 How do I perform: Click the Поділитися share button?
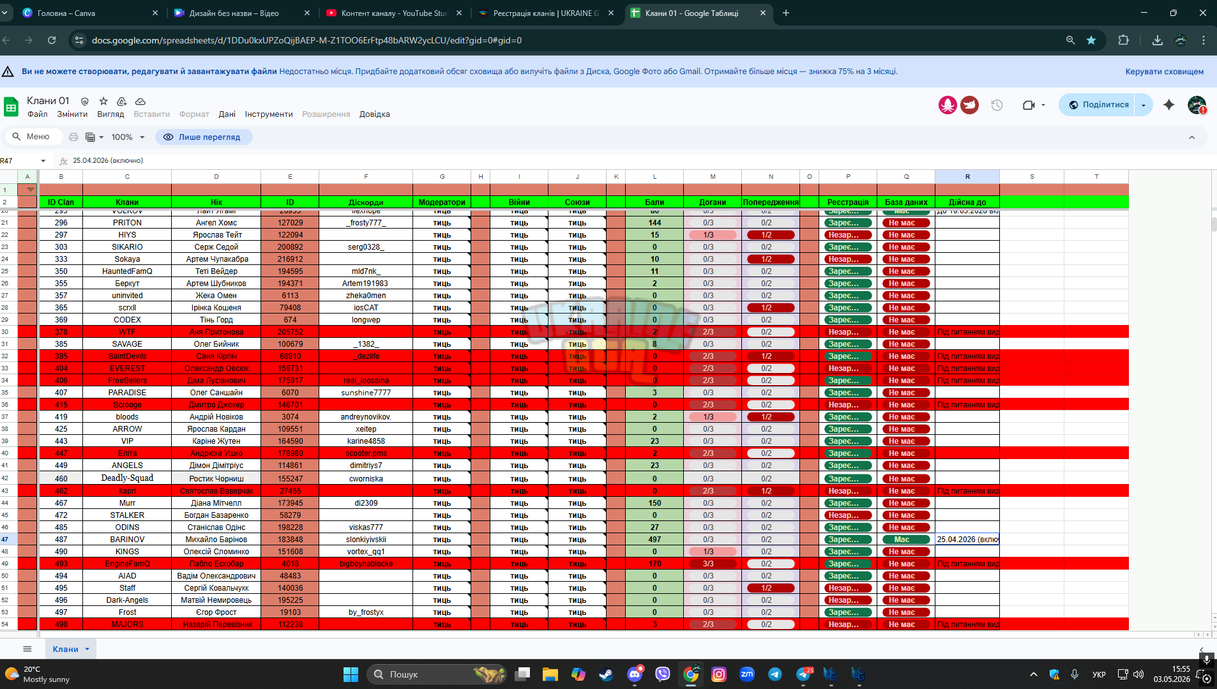[1098, 105]
